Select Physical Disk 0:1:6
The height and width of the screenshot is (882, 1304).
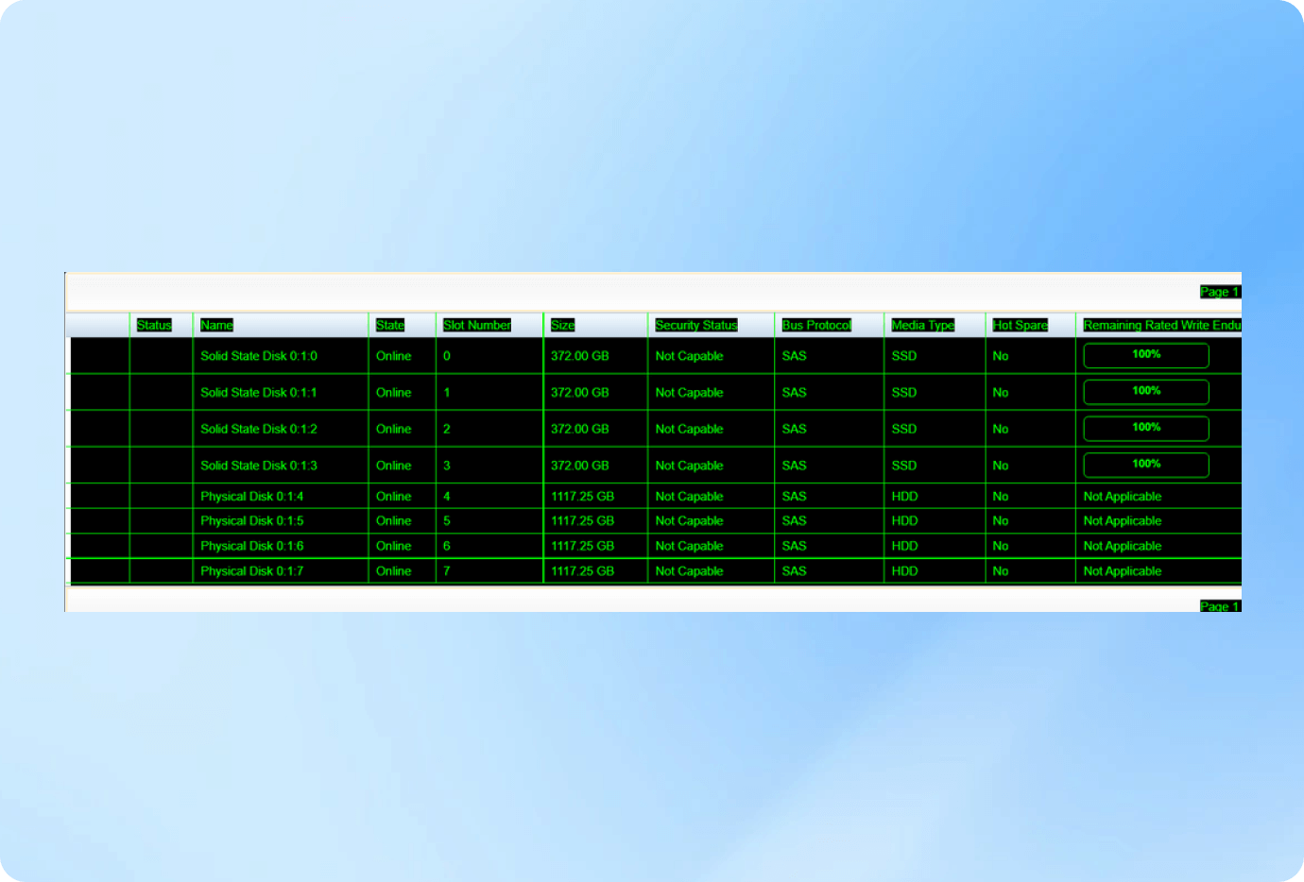coord(252,546)
